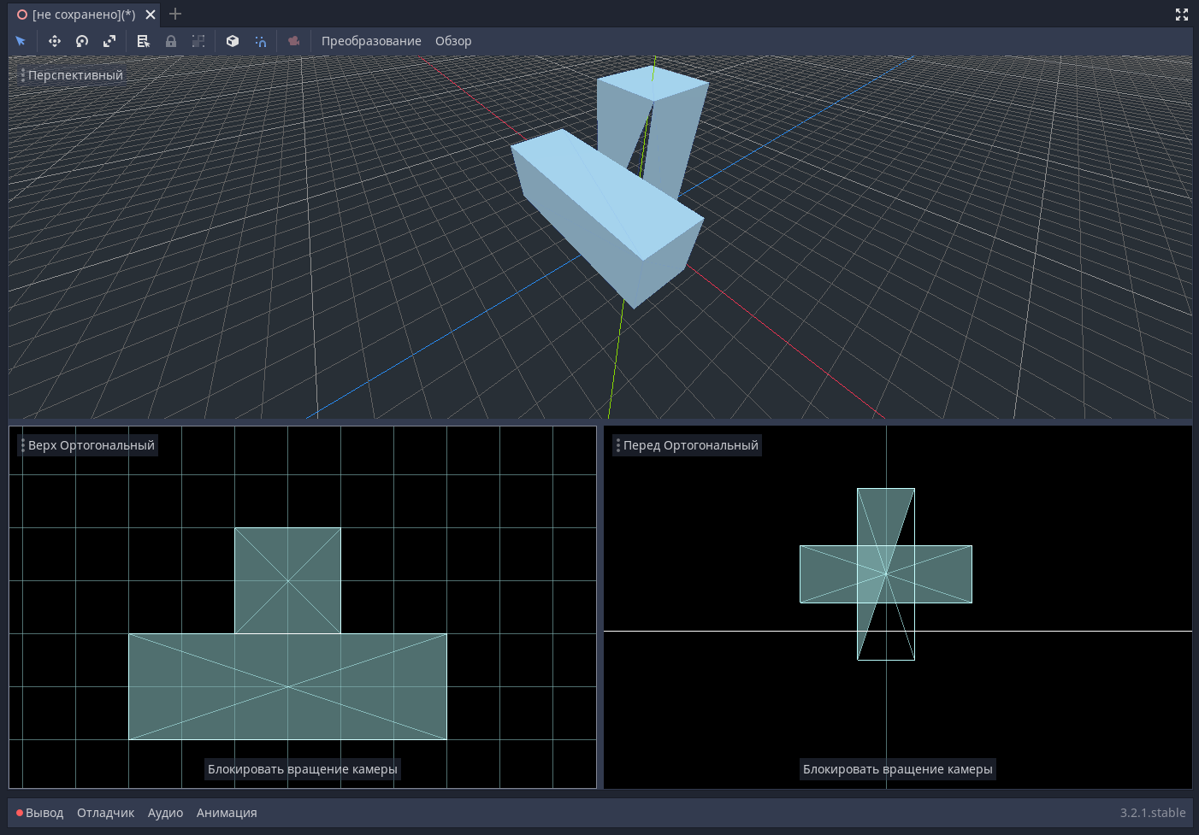
Task: Open the Отладчик bottom panel
Action: 105,813
